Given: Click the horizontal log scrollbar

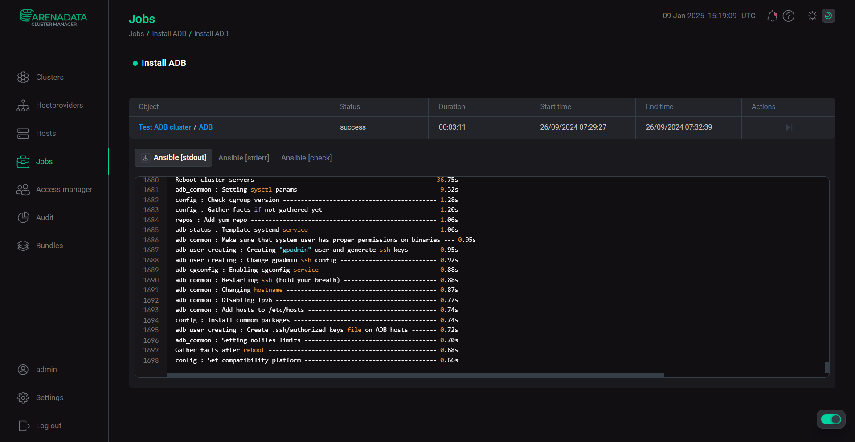Looking at the screenshot, I should pyautogui.click(x=415, y=375).
